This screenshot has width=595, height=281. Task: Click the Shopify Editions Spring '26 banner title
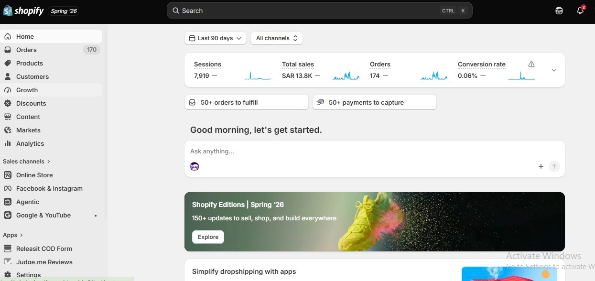coord(238,205)
